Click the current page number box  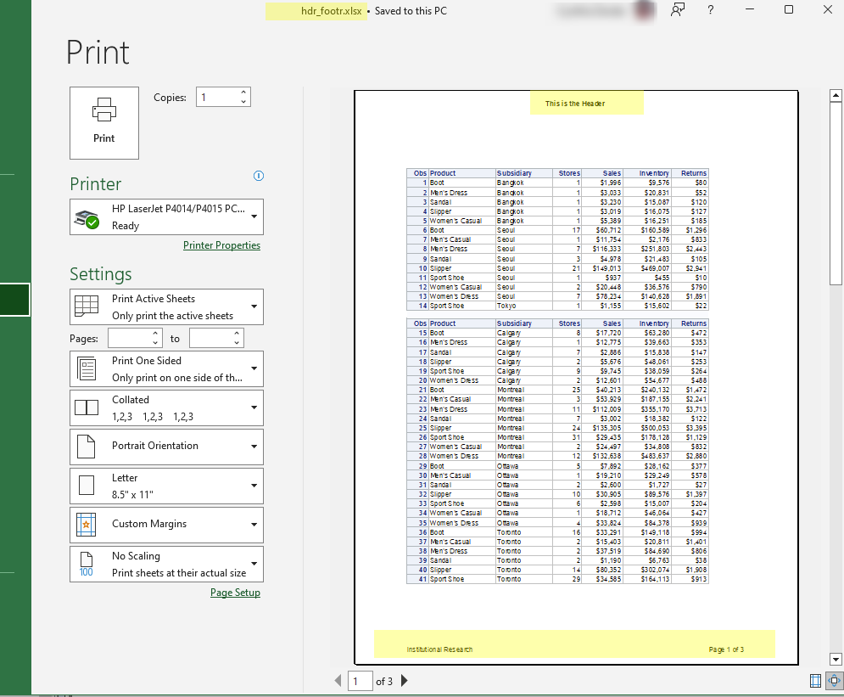360,681
